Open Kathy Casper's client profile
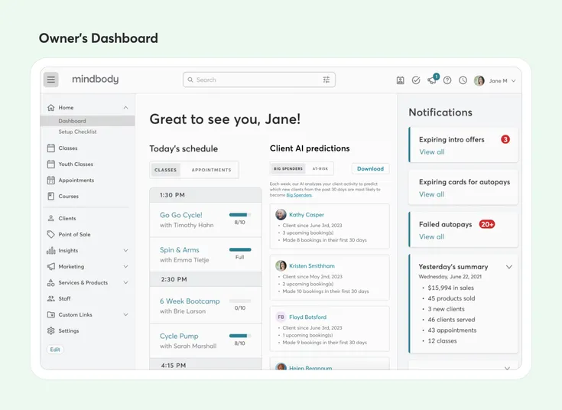Screen dimensions: 562x410 click(307, 215)
